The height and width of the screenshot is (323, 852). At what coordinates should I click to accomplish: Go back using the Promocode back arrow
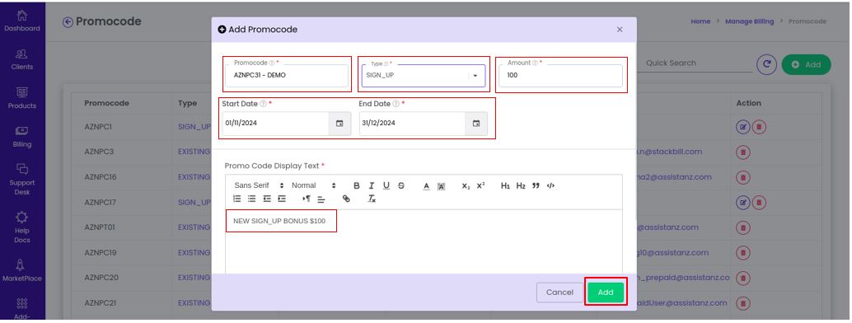(68, 21)
